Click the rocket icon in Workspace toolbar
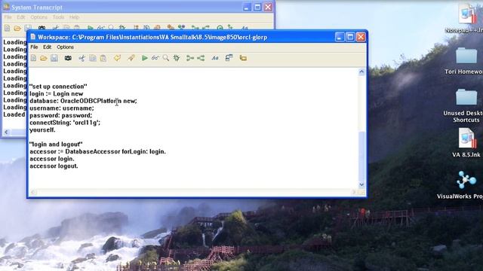This screenshot has width=483, height=271. (x=131, y=58)
